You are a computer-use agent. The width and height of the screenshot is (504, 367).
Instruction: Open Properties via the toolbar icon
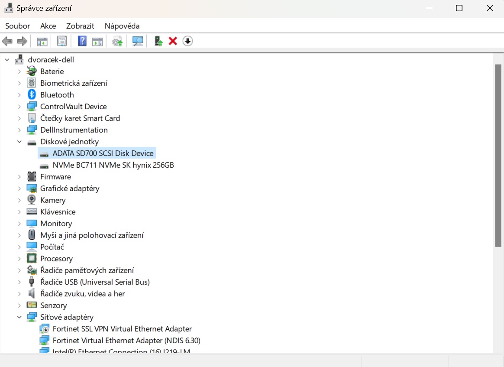click(62, 41)
